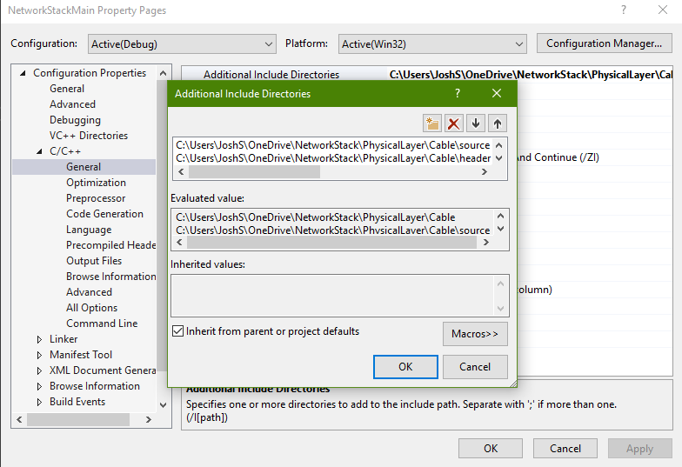This screenshot has height=467, width=682.
Task: Open Advanced under C/C++
Action: click(x=89, y=292)
